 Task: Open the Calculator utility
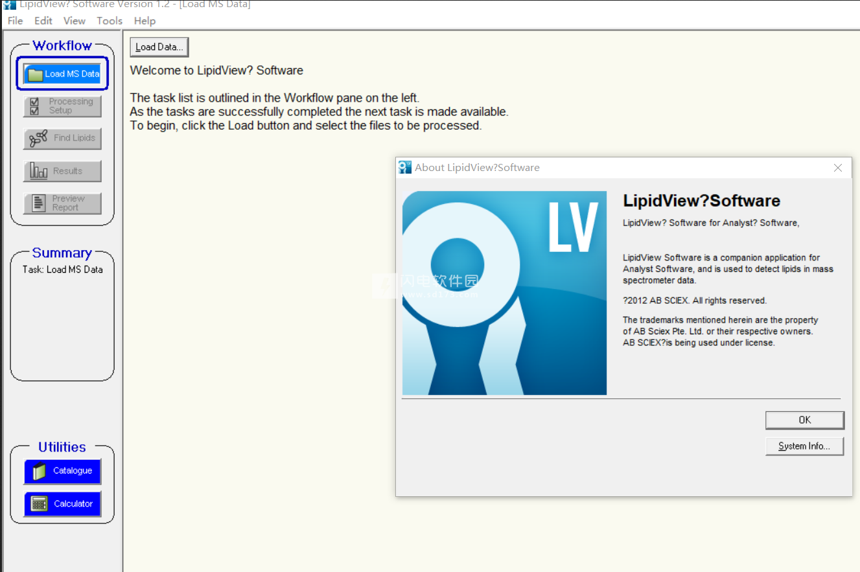click(x=62, y=504)
